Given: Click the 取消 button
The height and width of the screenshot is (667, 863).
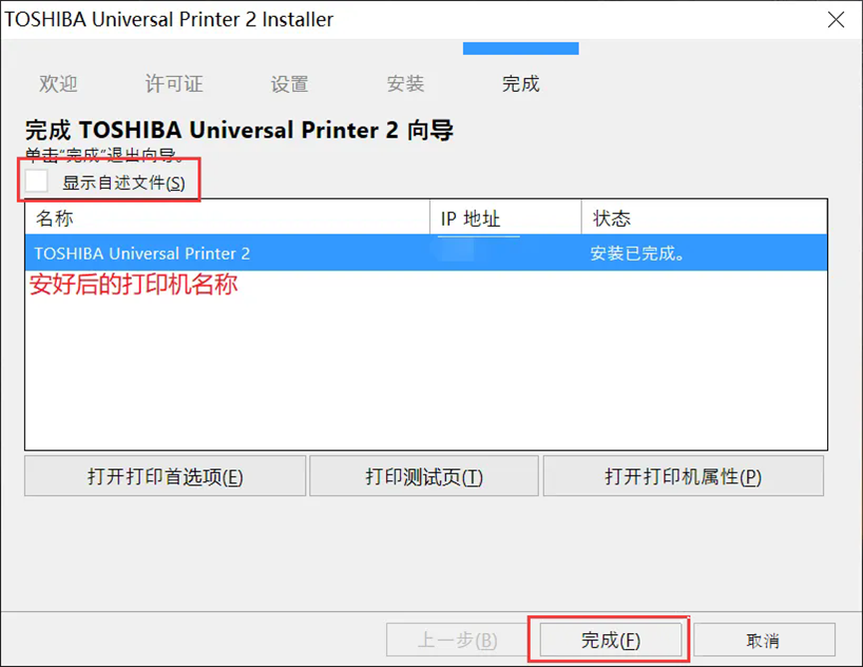Looking at the screenshot, I should [764, 640].
